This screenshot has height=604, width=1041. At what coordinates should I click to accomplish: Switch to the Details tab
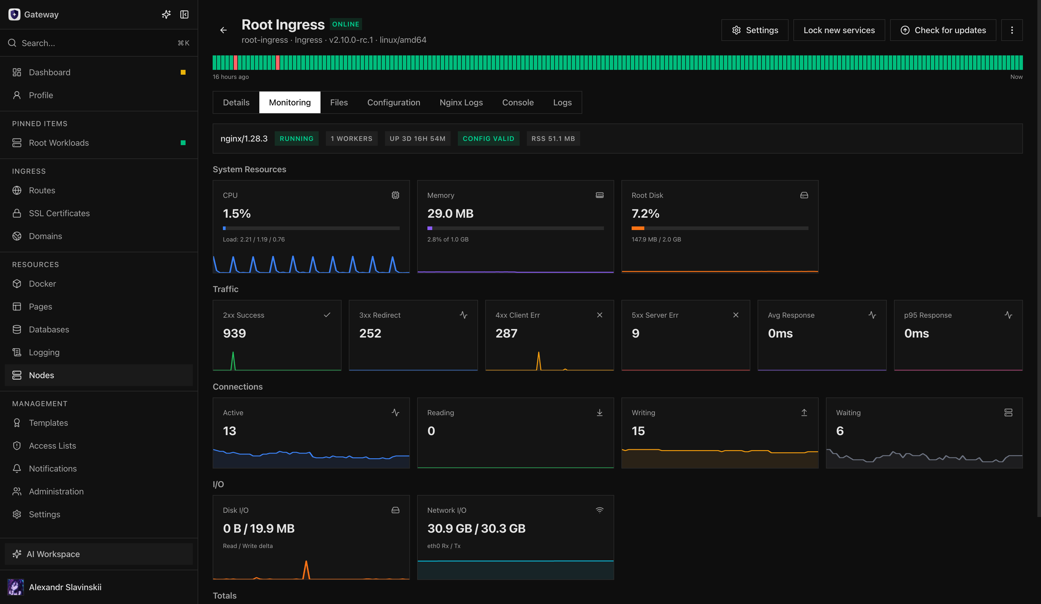236,102
